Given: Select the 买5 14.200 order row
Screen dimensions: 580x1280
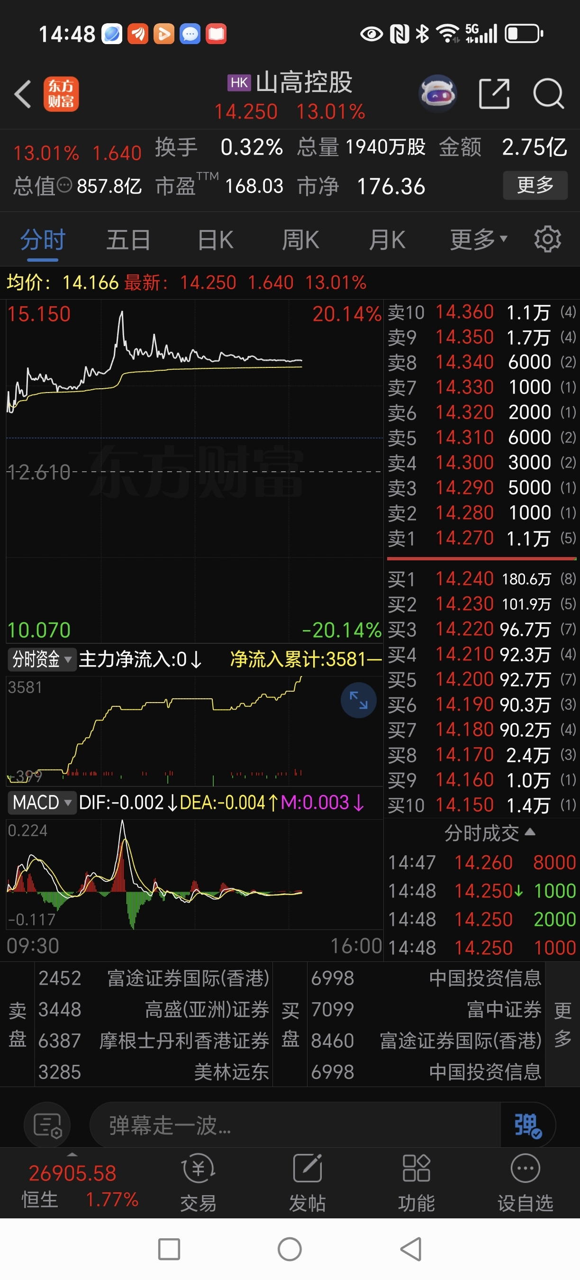Looking at the screenshot, I should 482,679.
